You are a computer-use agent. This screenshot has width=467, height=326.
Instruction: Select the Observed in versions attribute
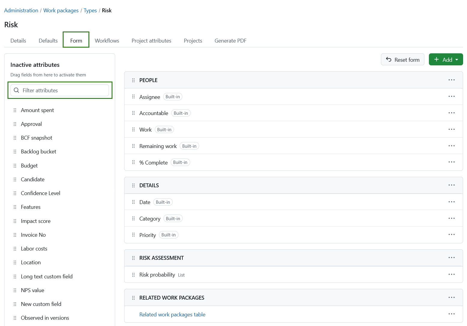45,318
